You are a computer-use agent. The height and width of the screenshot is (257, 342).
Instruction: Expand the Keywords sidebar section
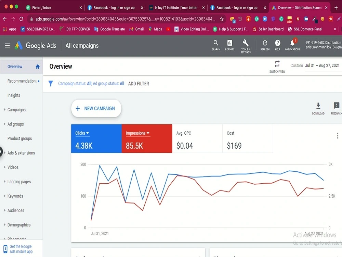[x=5, y=196]
